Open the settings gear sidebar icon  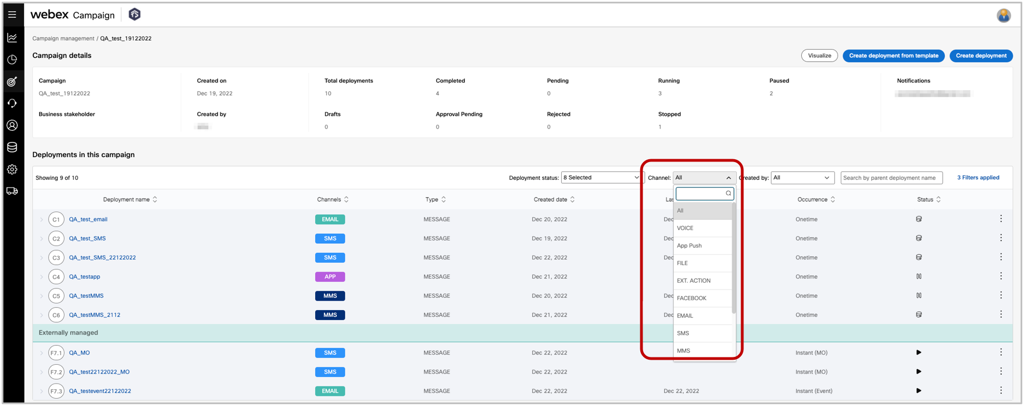tap(12, 169)
